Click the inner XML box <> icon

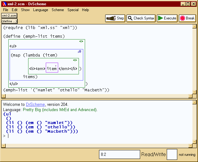(75, 60)
